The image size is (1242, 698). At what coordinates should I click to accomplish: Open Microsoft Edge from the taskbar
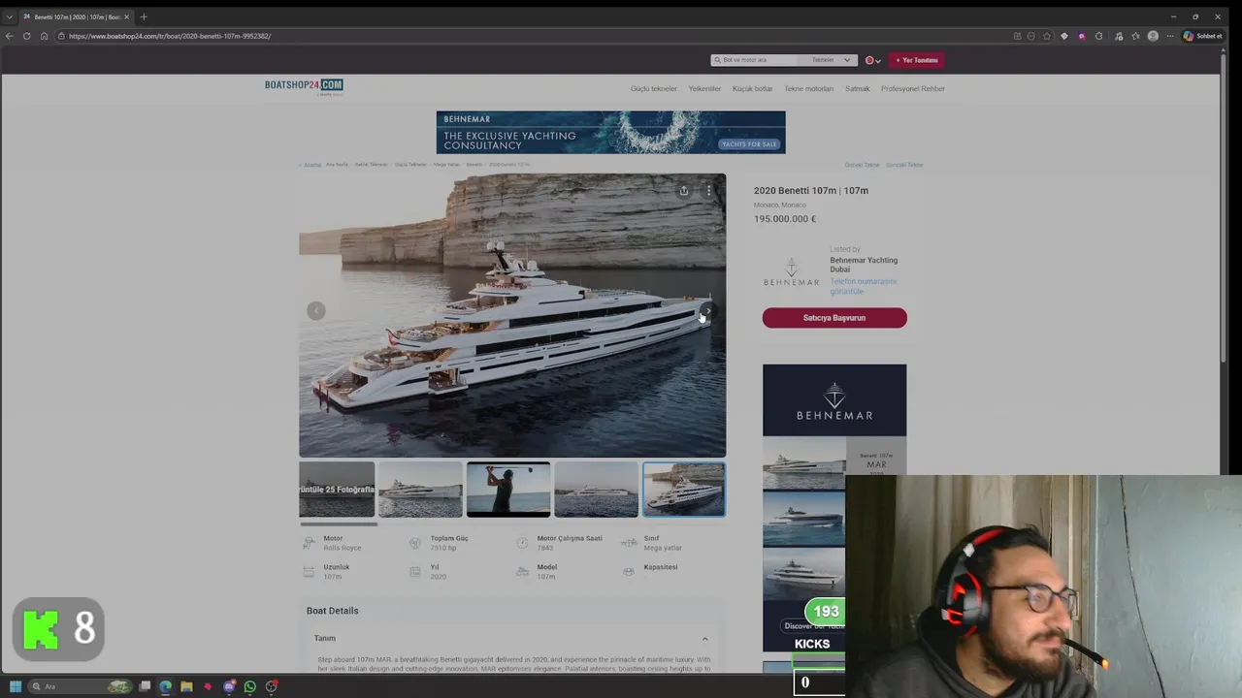click(166, 686)
